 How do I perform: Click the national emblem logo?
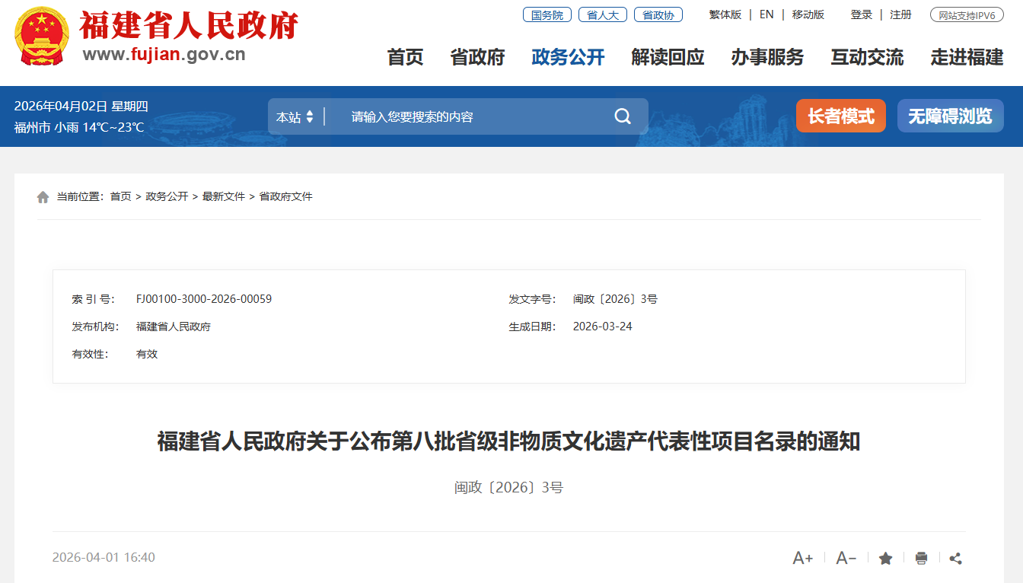tap(43, 37)
